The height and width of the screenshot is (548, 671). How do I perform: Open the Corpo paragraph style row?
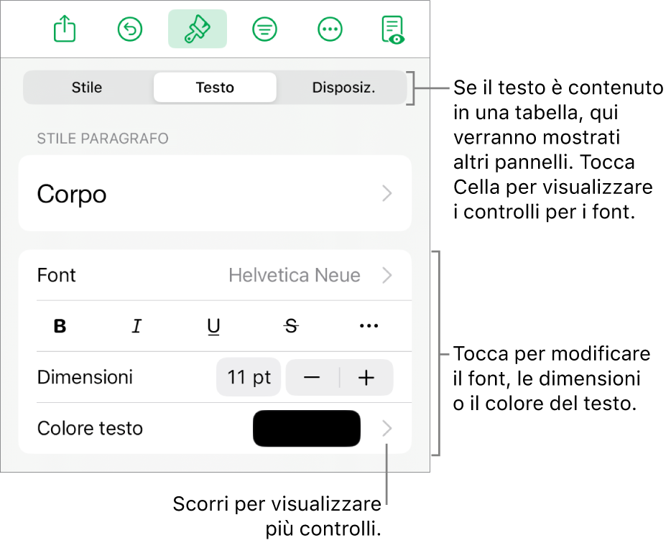pyautogui.click(x=215, y=193)
